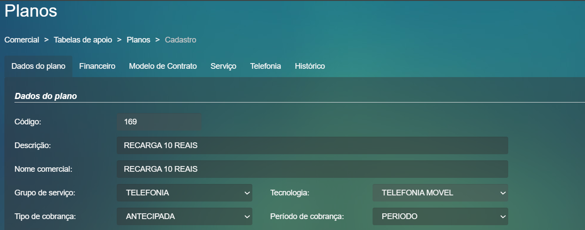Switch to the Financeiro tab
The height and width of the screenshot is (230, 585).
point(97,66)
